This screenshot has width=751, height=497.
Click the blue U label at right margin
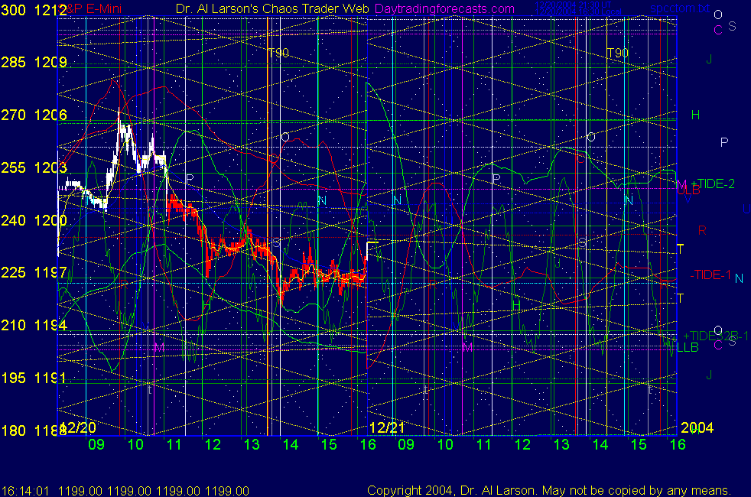coord(746,209)
